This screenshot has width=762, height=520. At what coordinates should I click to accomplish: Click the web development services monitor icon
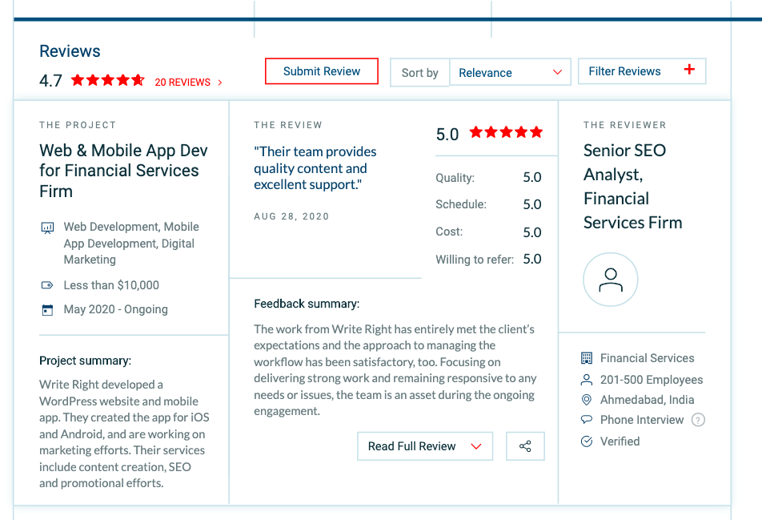pyautogui.click(x=47, y=228)
